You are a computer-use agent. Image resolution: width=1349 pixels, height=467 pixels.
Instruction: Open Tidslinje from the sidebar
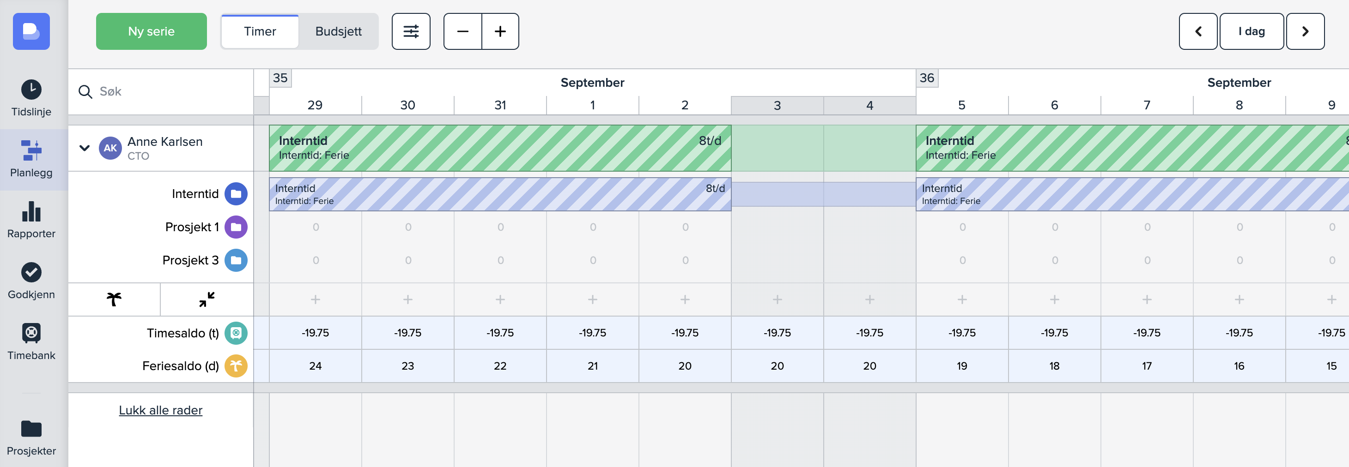click(31, 98)
